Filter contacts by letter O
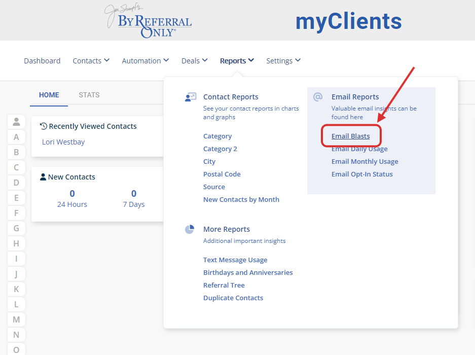 (x=16, y=350)
